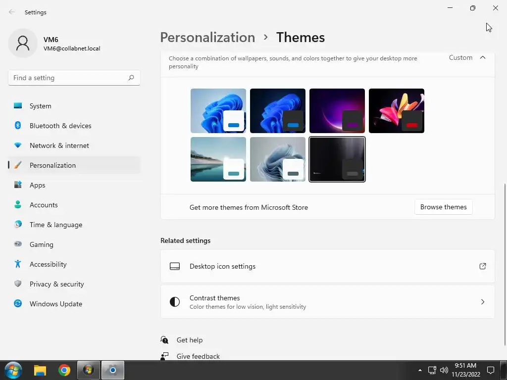Open Contrast themes chevron arrow

[482, 301]
